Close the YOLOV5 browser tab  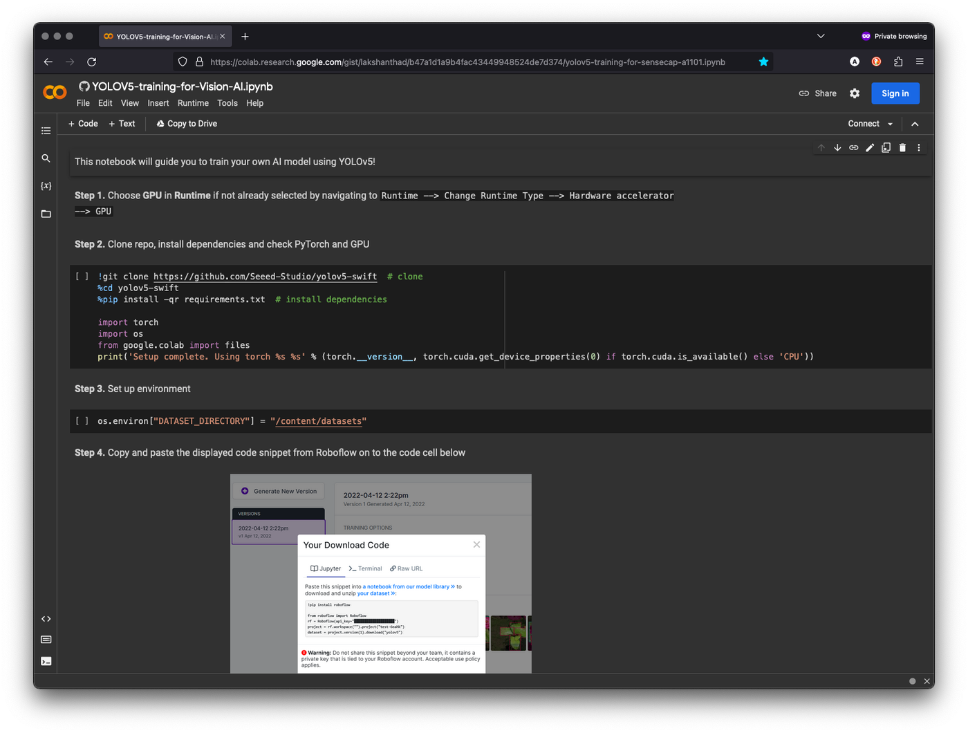(222, 37)
